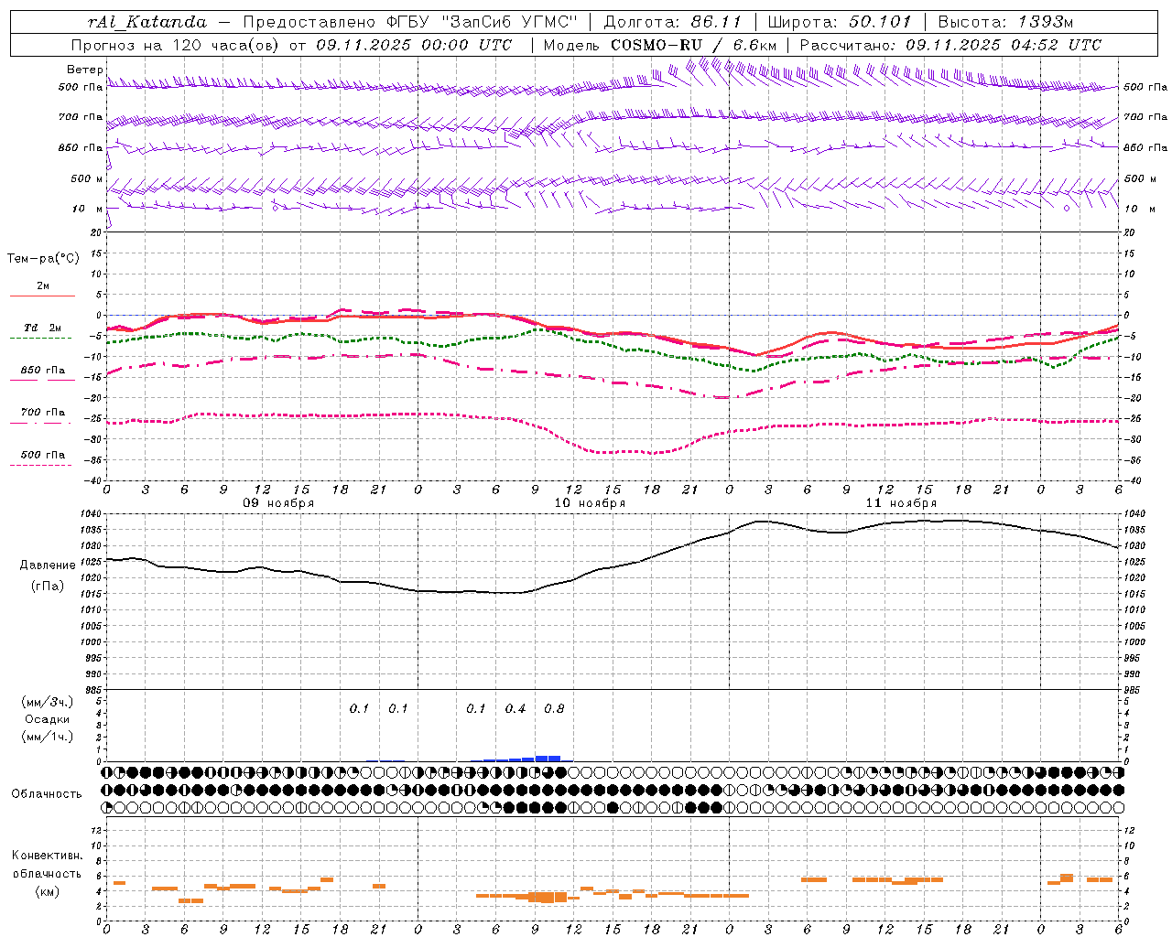The image size is (1172, 937).
Task: Click the forecast period text Прогноз на 120 часа(ов)
Action: 175,45
